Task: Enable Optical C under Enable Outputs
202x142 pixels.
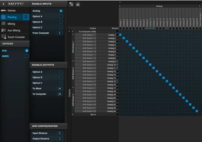Action: click(61, 83)
